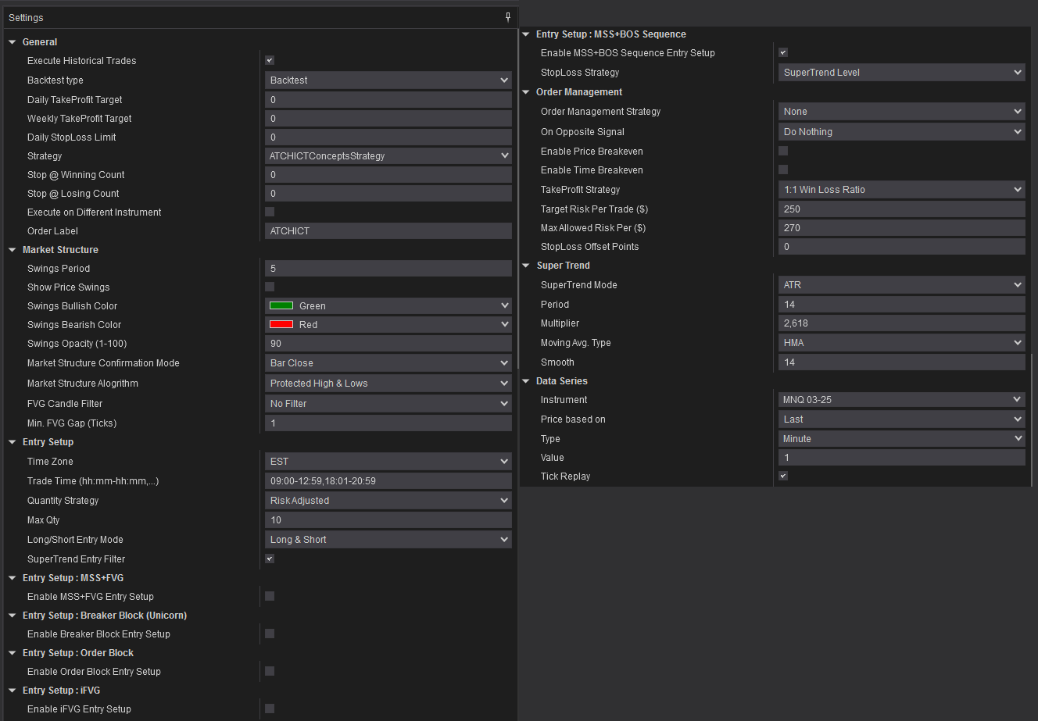Enable iFVG Entry Setup checkbox

point(270,709)
